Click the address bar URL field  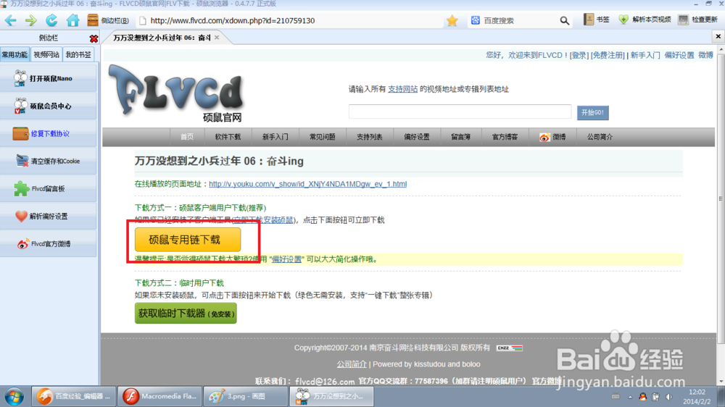pos(291,20)
